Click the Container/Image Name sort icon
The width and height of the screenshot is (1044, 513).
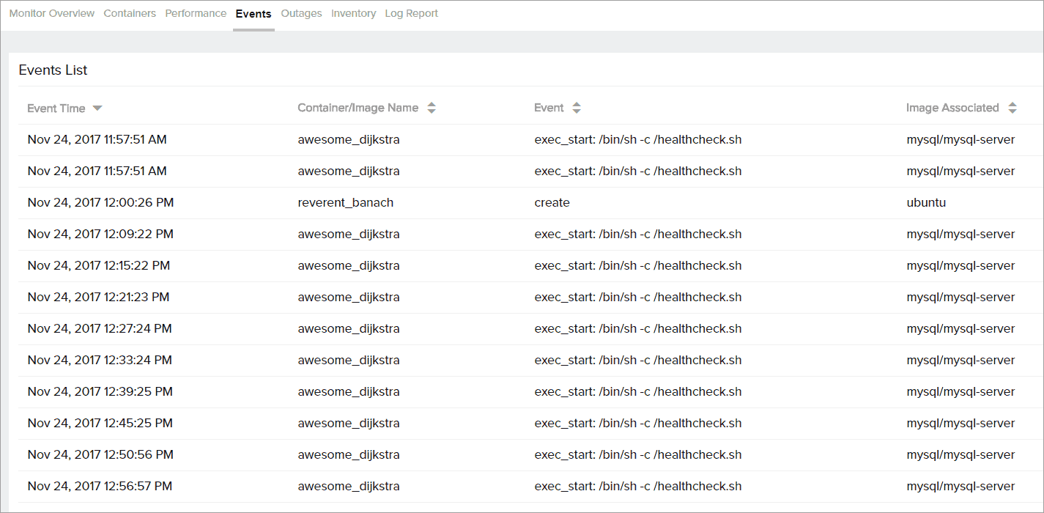tap(432, 108)
